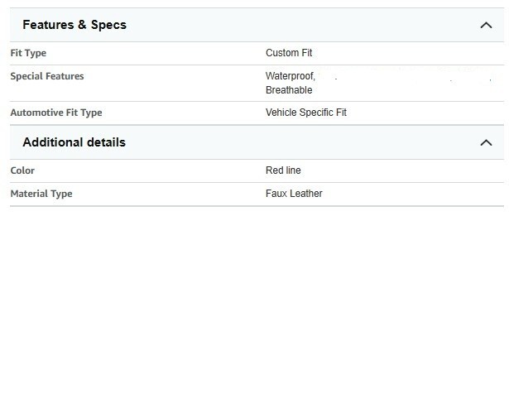Viewport: 509px width, 408px height.
Task: Click the Custom Fit value
Action: [289, 53]
